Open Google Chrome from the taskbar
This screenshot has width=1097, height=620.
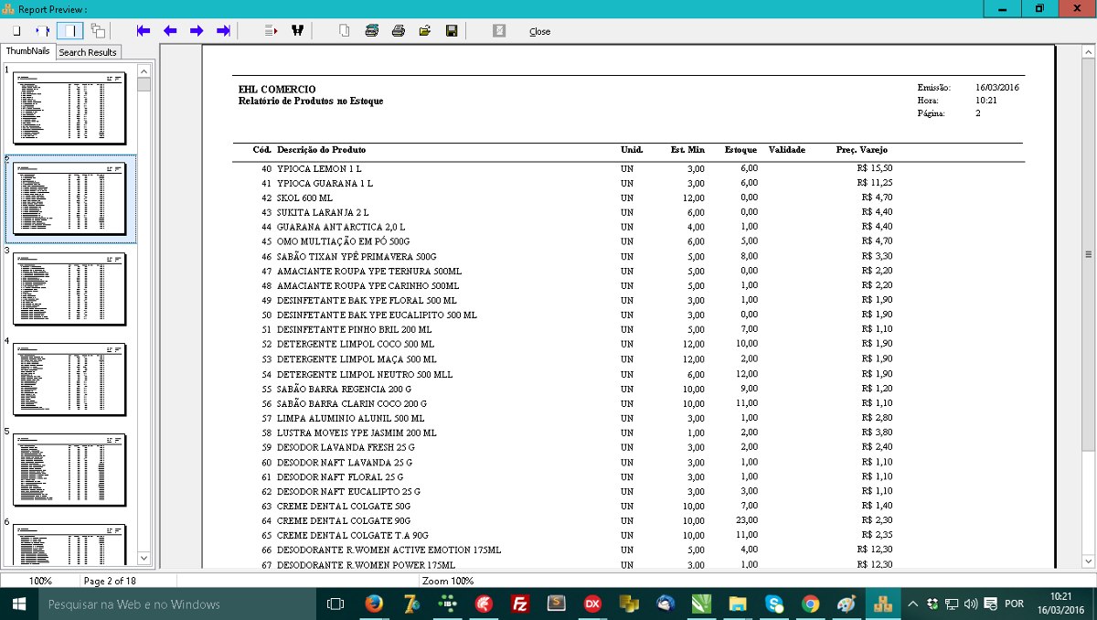pyautogui.click(x=811, y=604)
